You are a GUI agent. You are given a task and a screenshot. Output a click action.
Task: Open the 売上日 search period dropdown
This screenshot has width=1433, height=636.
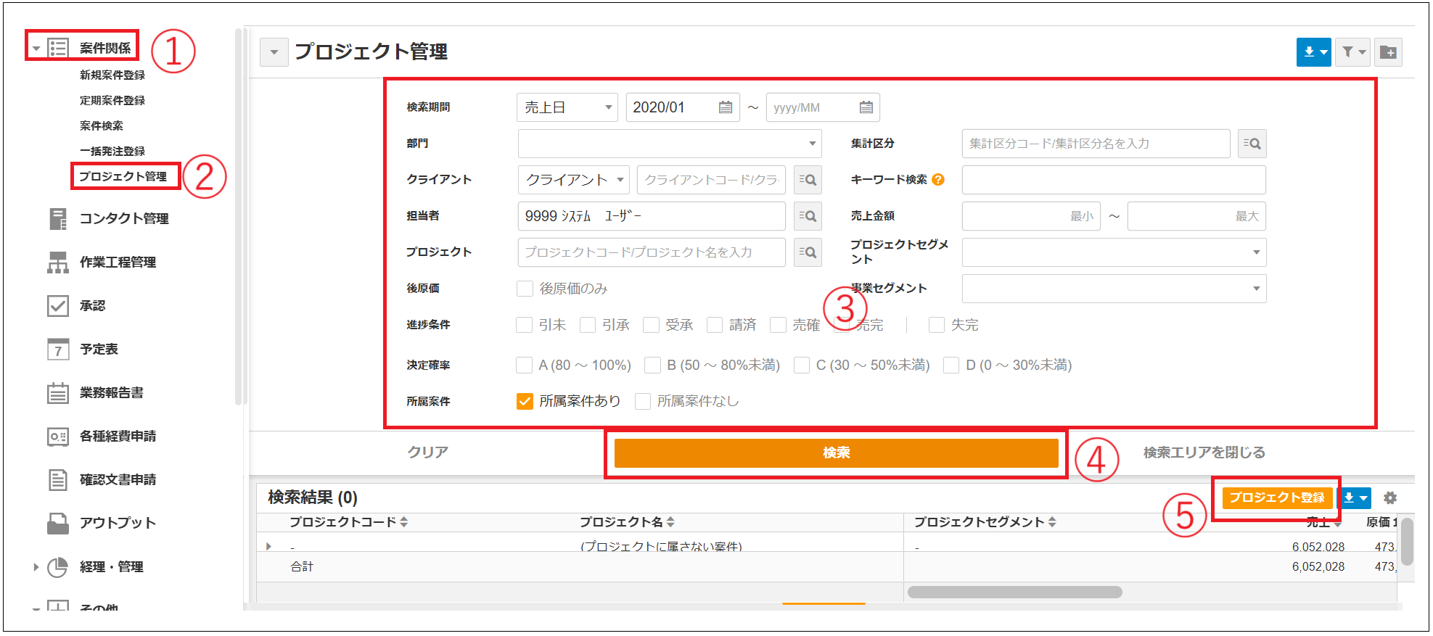[567, 107]
